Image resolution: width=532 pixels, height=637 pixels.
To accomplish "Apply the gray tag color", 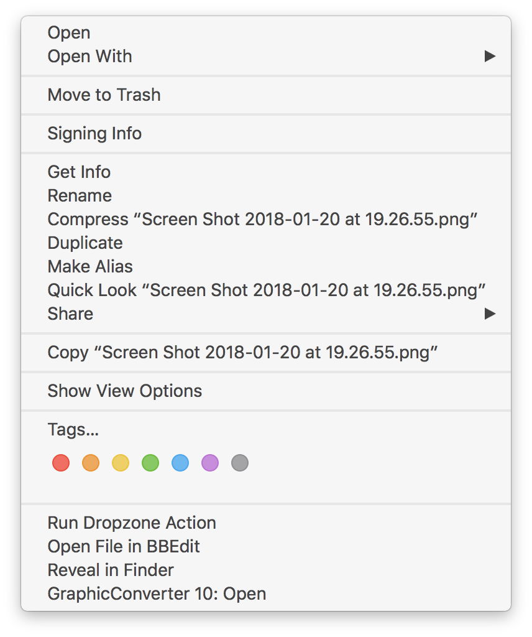I will click(x=240, y=463).
